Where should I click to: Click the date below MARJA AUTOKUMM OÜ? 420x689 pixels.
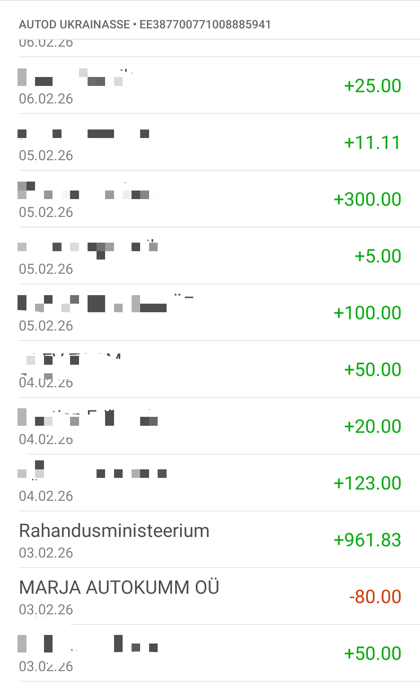tap(46, 610)
